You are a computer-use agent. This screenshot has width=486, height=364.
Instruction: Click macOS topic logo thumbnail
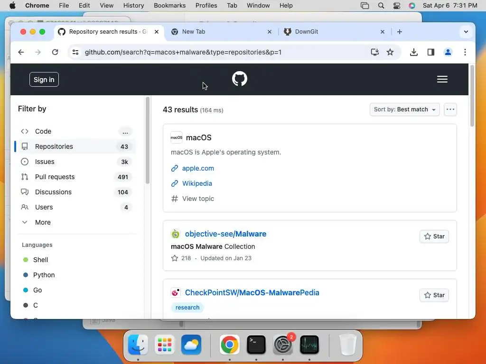(177, 137)
